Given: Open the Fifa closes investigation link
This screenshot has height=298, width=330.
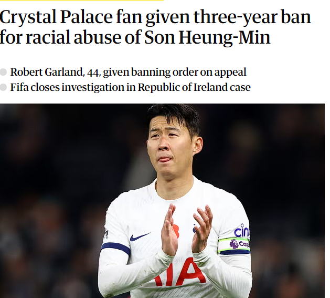Looking at the screenshot, I should pos(130,87).
